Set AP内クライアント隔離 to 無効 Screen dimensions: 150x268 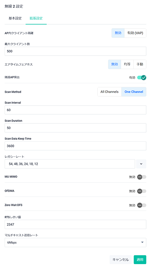pos(118,33)
